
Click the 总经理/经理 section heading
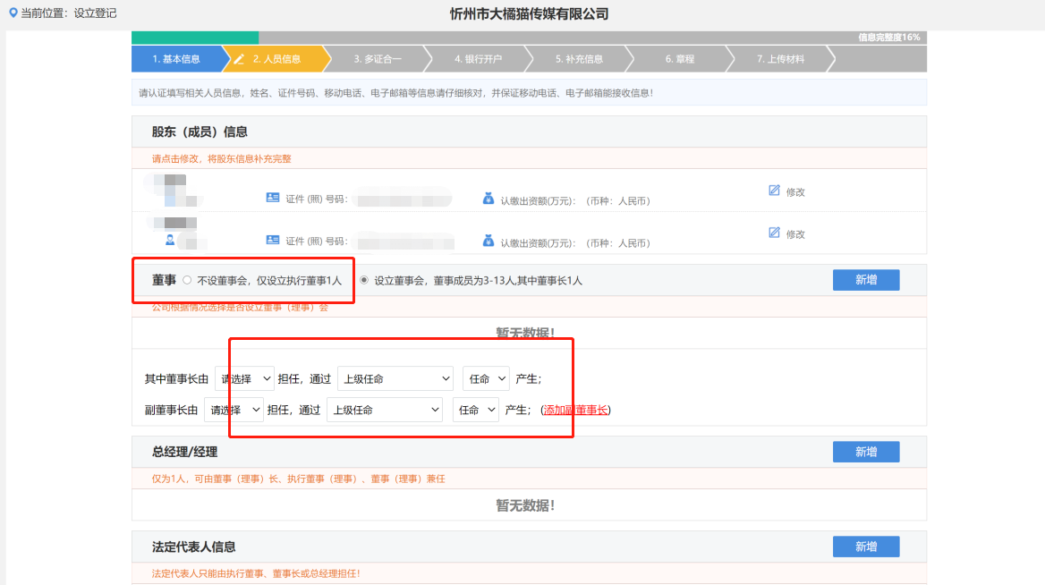184,452
